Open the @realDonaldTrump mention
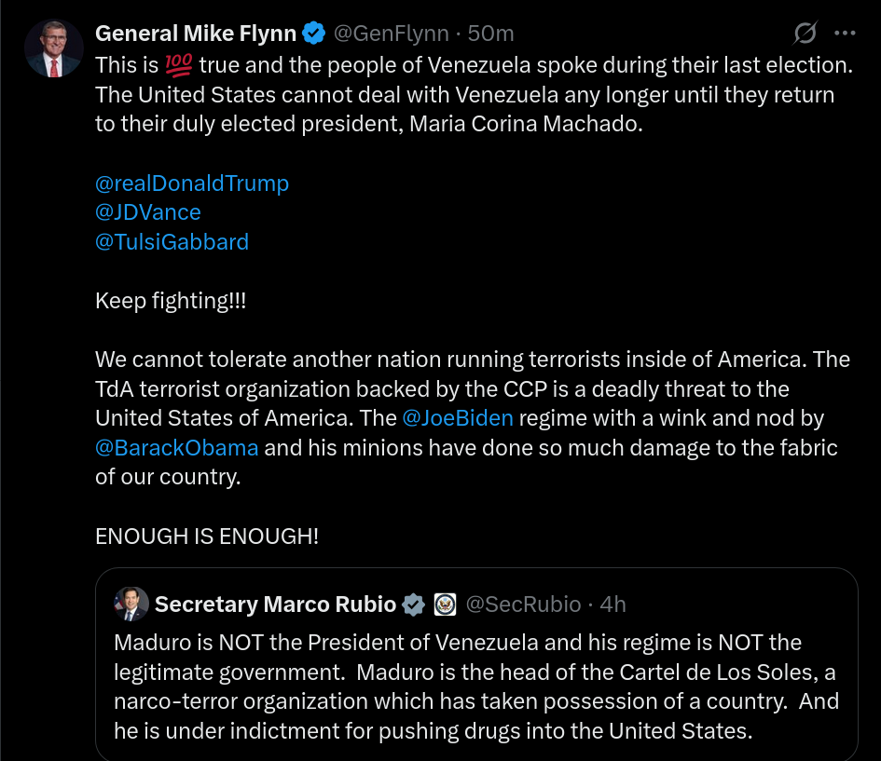 click(x=192, y=183)
